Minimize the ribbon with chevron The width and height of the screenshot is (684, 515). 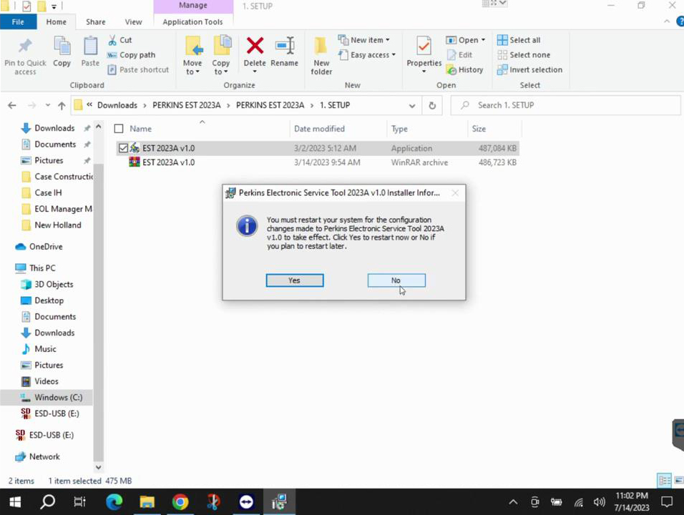(x=667, y=21)
